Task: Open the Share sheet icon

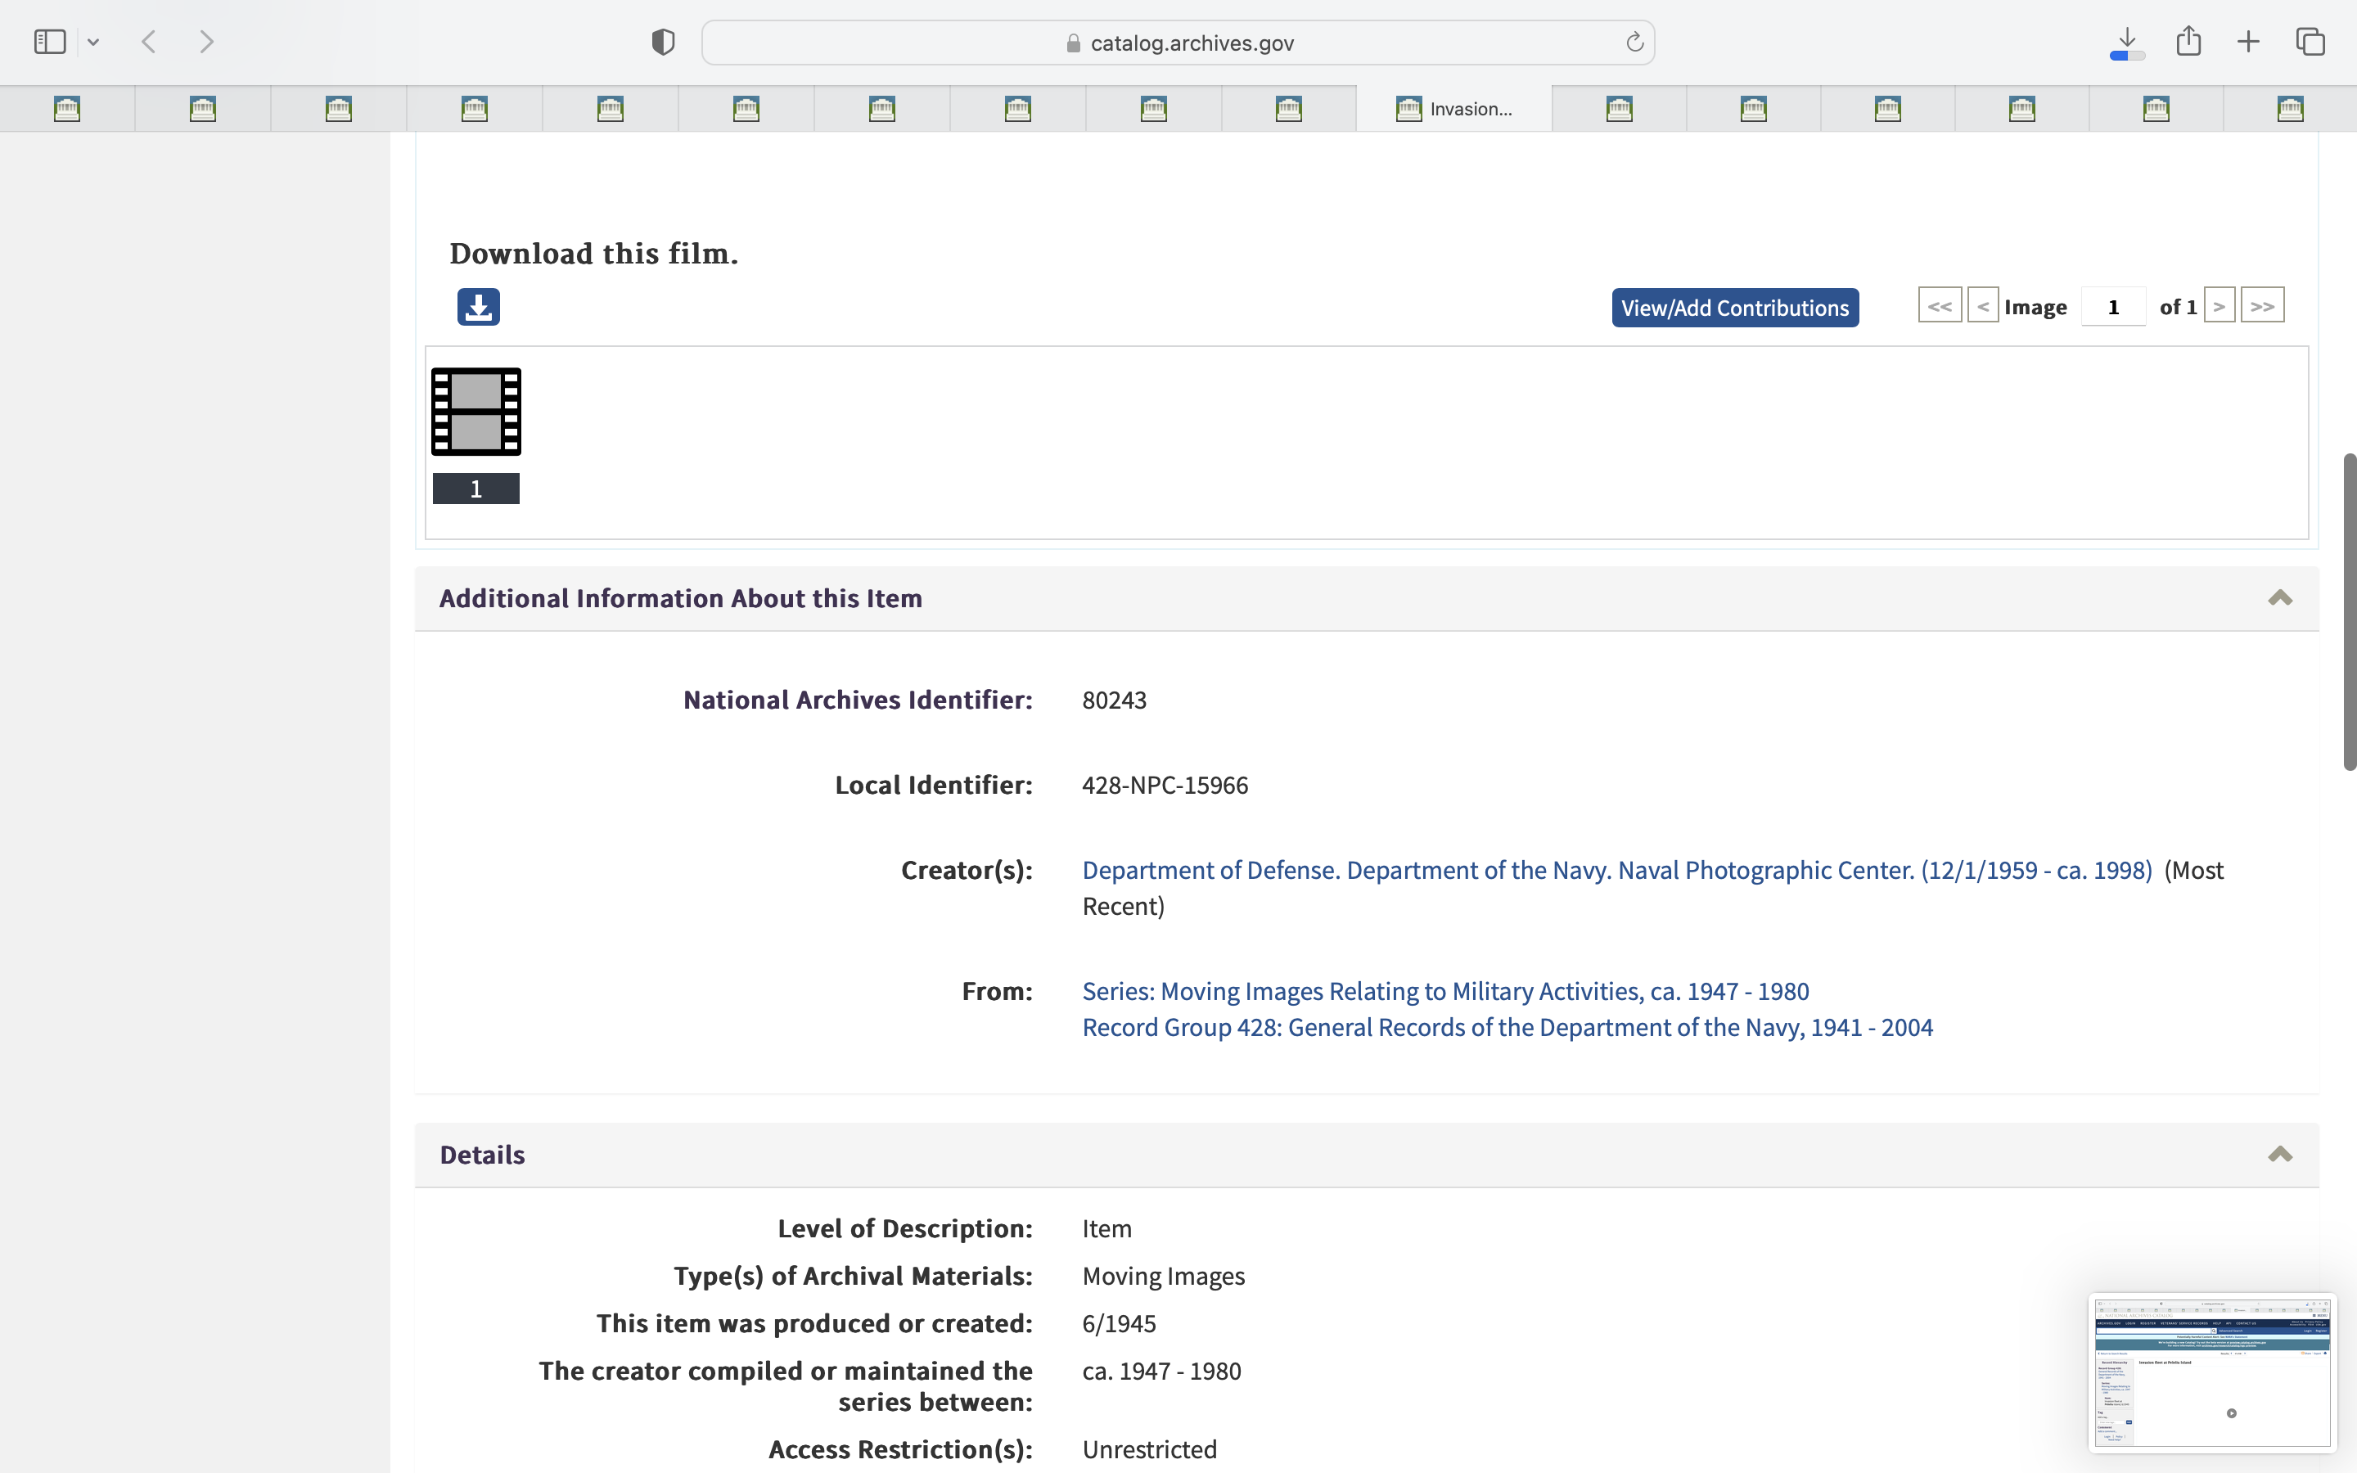Action: [2188, 41]
